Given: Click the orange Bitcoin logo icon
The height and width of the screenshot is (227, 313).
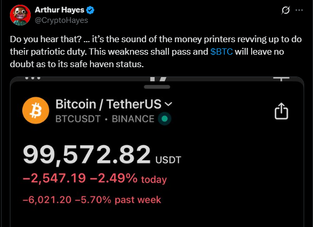Looking at the screenshot, I should click(x=36, y=110).
